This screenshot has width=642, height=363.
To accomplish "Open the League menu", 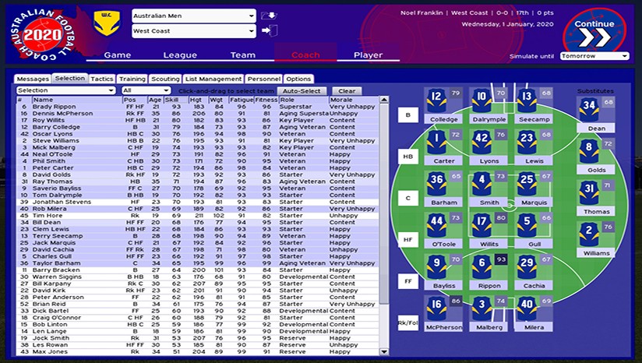I will [x=180, y=55].
